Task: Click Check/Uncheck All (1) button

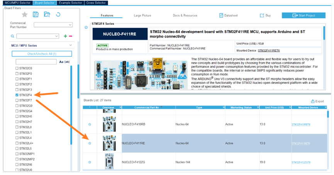Action: tap(42, 54)
